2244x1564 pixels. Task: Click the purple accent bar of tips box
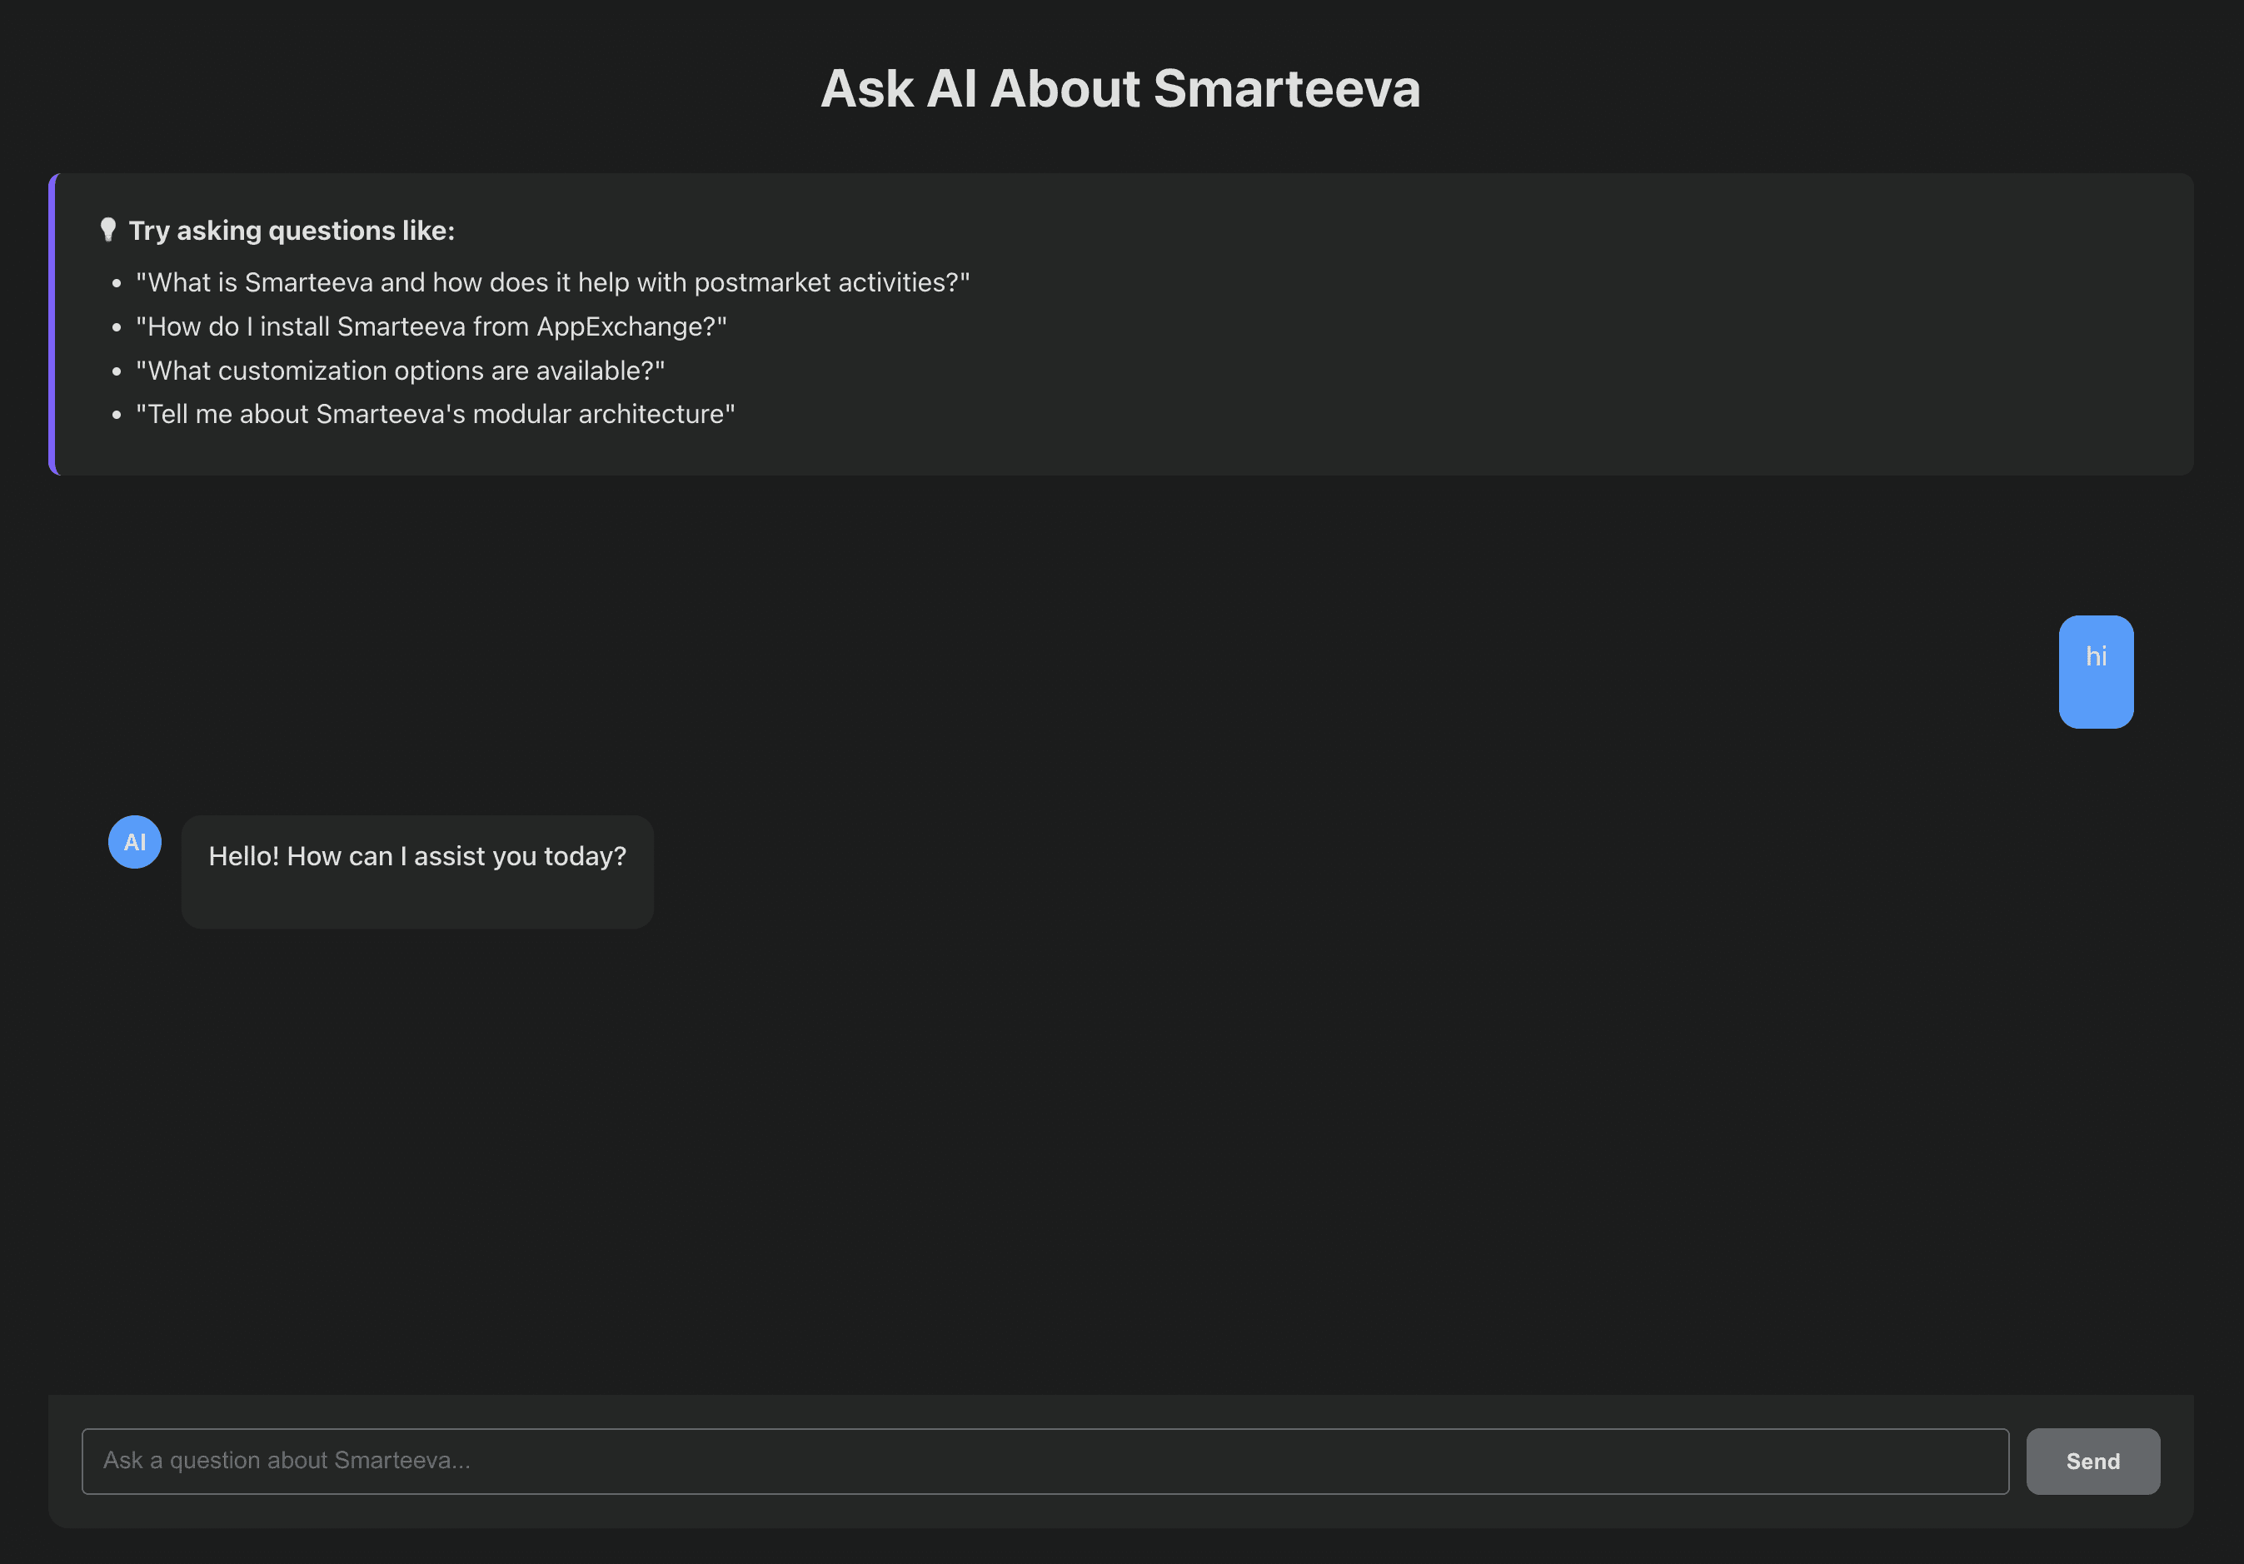point(52,324)
